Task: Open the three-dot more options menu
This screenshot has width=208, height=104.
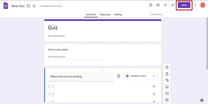Action: (196, 5)
